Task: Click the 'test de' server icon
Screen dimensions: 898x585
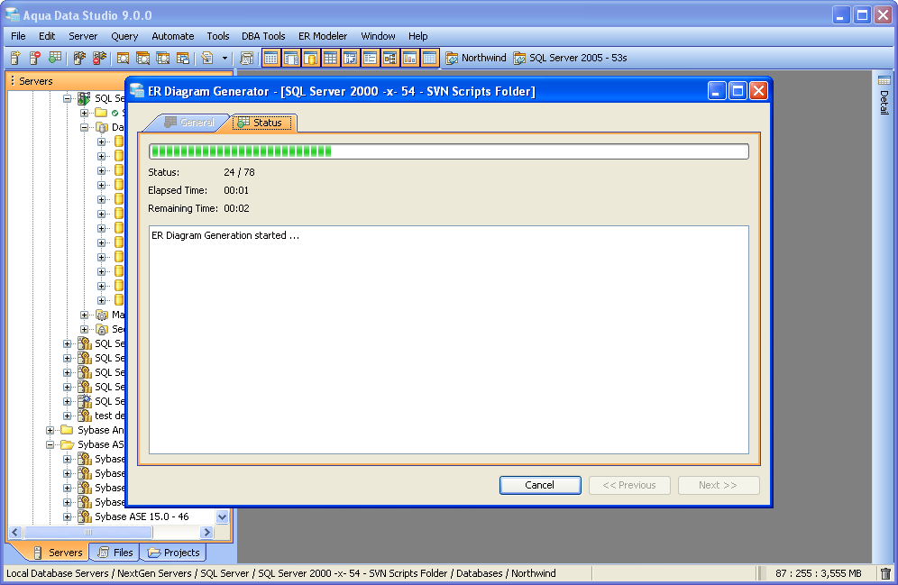Action: click(x=85, y=416)
